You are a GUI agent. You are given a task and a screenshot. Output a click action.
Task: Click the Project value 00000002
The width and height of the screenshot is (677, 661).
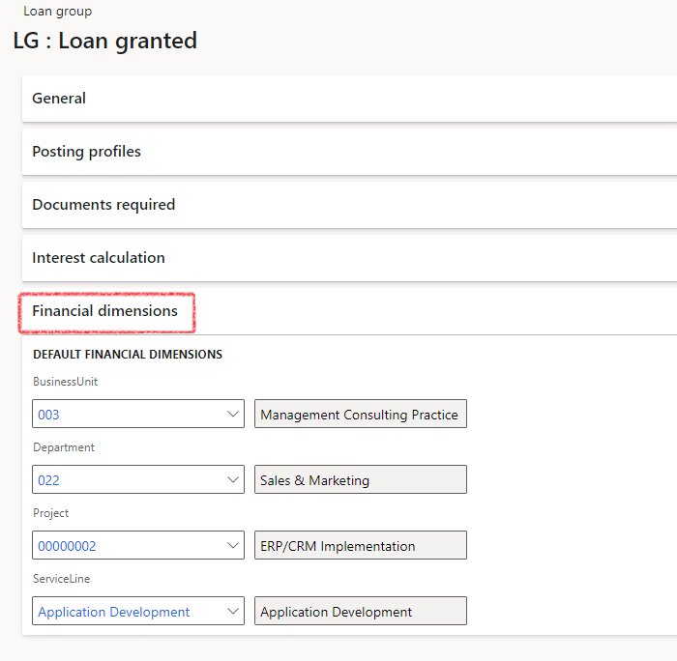(x=67, y=546)
